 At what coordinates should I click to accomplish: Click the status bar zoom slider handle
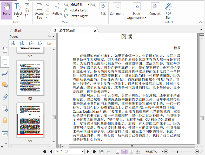(x=178, y=152)
